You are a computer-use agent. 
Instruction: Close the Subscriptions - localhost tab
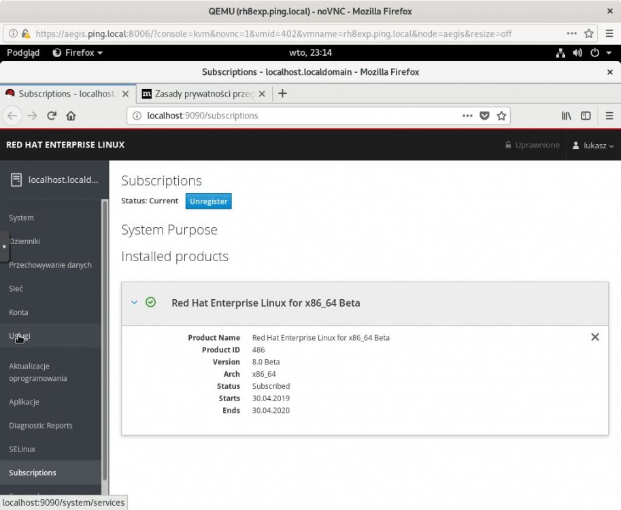tap(126, 94)
